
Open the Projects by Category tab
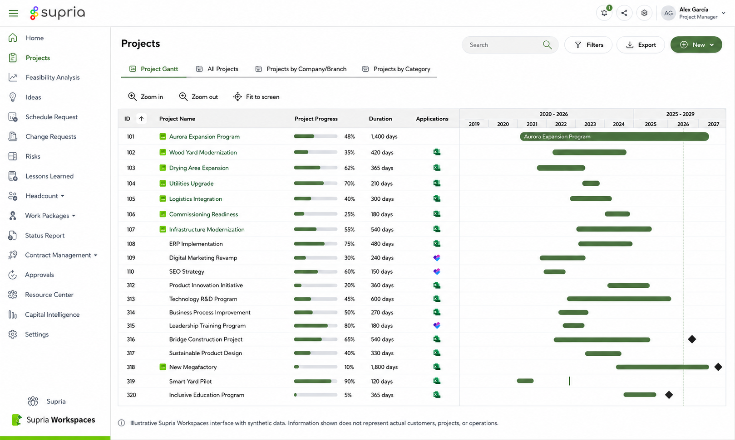[396, 69]
